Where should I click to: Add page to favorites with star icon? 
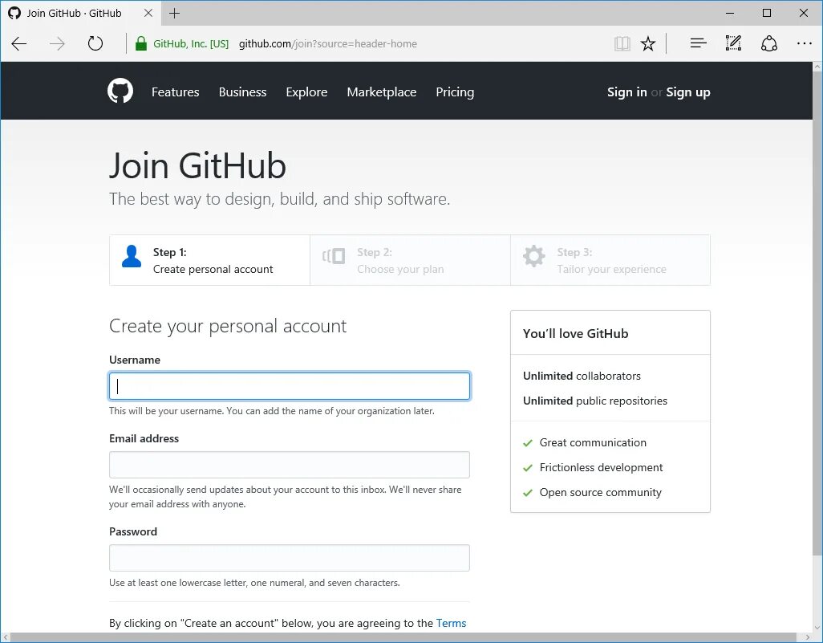pyautogui.click(x=648, y=43)
